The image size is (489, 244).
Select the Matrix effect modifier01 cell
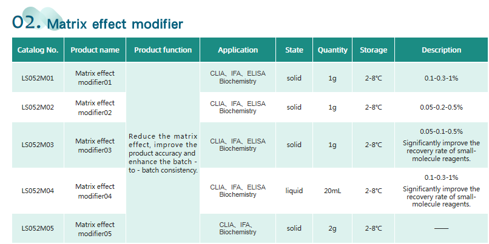[x=95, y=78]
